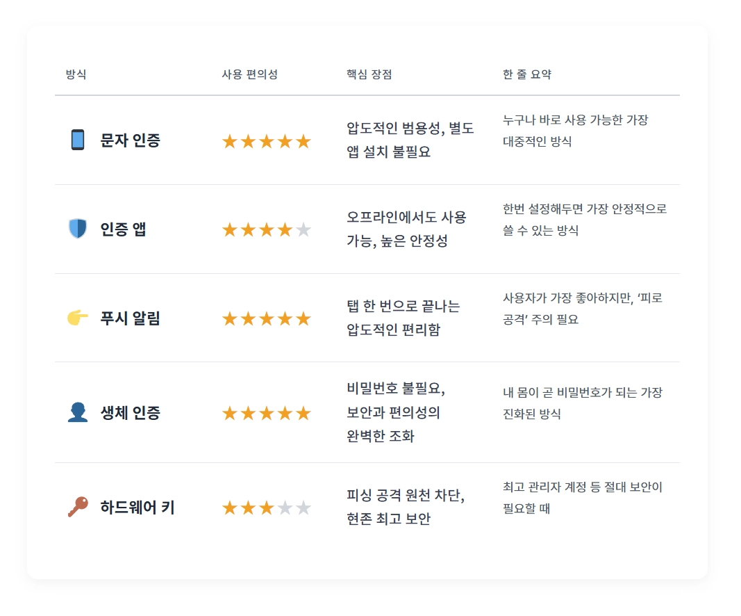Select the 사용 편의성 column header
This screenshot has width=741, height=616.
point(249,74)
